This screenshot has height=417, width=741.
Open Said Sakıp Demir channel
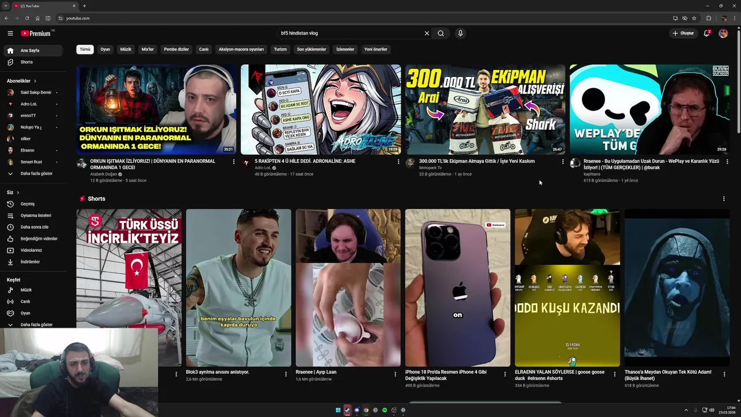pos(34,92)
